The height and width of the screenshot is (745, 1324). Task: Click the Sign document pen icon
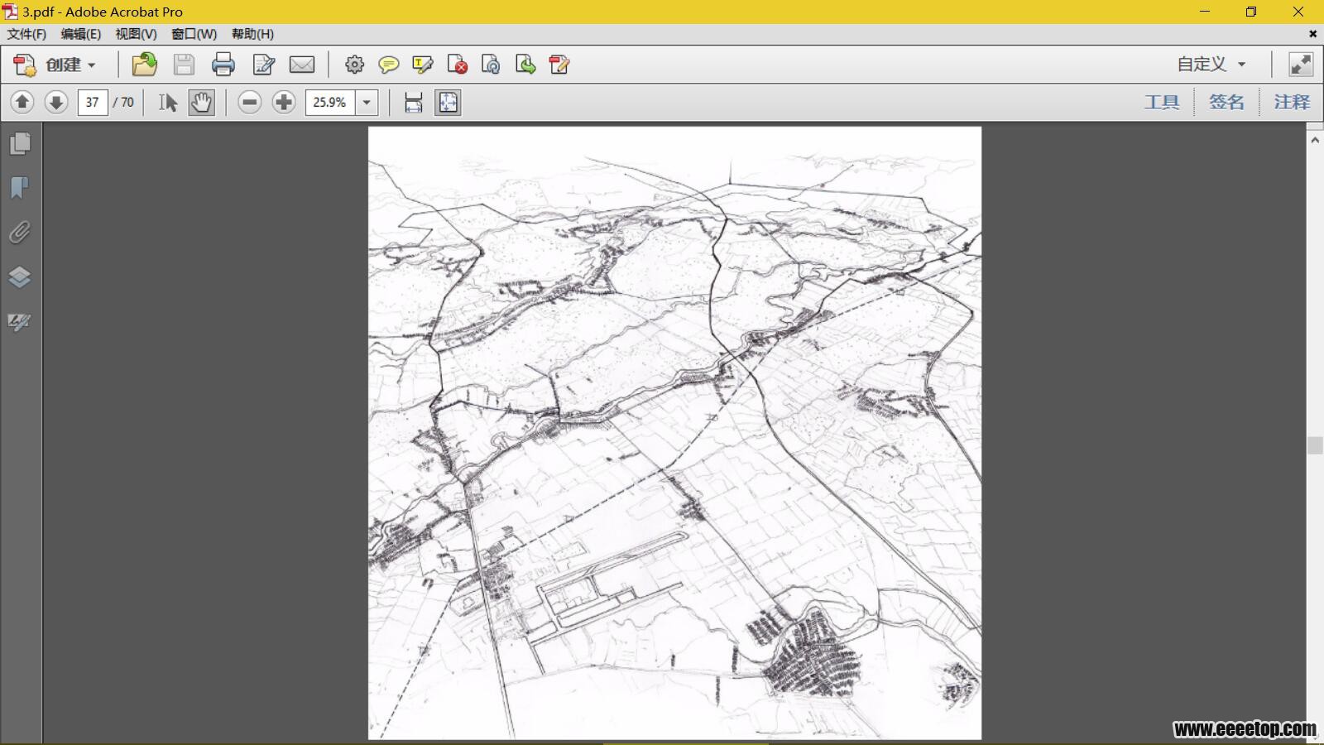tap(559, 65)
